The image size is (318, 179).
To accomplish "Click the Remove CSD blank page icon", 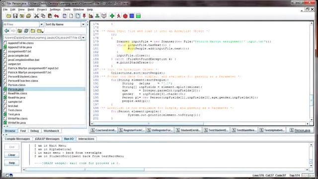I will [x=71, y=16].
